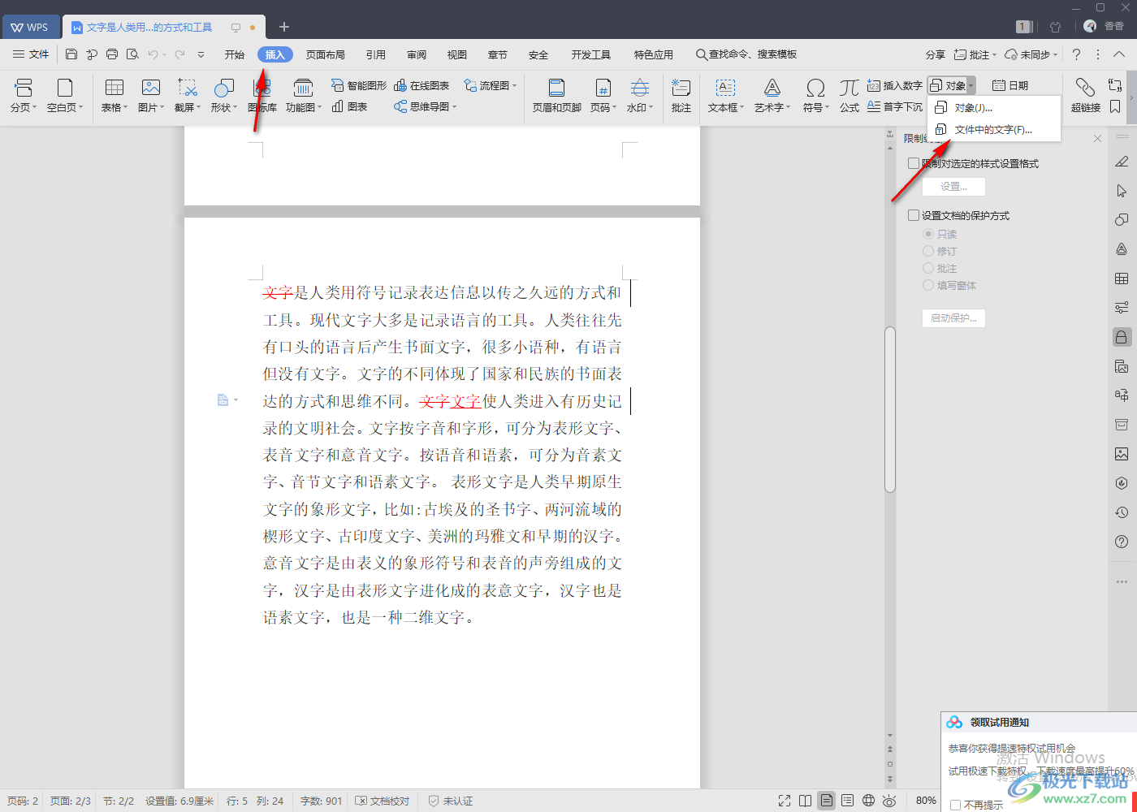Click 页眉和页脚 header and footer icon
The image size is (1137, 812).
coord(557,88)
